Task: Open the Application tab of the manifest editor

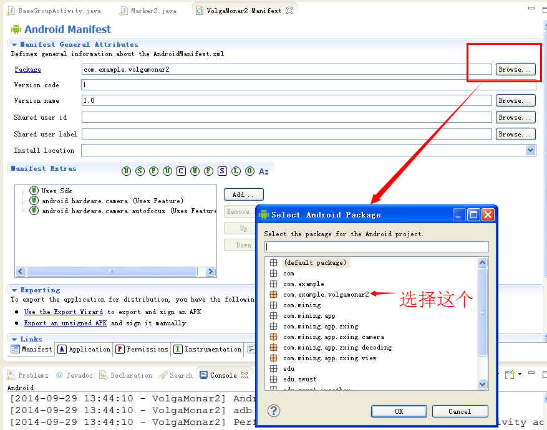Action: coord(84,349)
